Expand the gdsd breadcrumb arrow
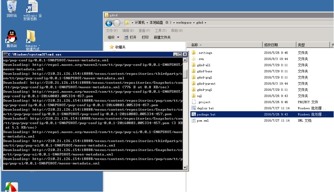The height and width of the screenshot is (192, 334). [x=205, y=23]
